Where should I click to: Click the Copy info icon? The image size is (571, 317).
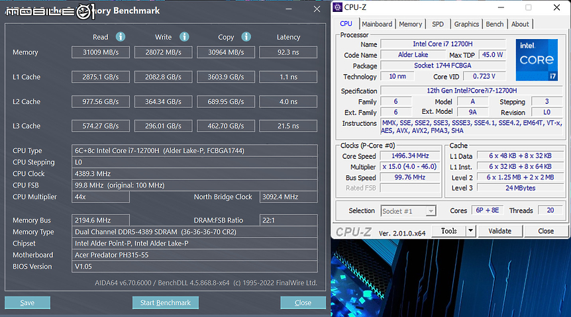(x=246, y=37)
